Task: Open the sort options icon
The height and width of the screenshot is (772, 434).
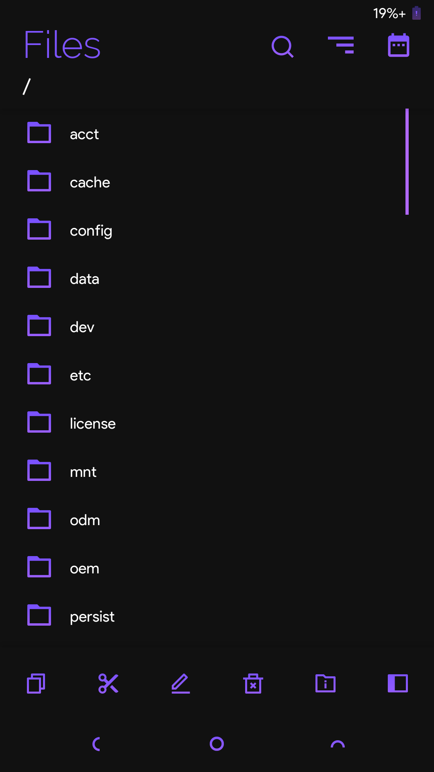Action: click(341, 45)
